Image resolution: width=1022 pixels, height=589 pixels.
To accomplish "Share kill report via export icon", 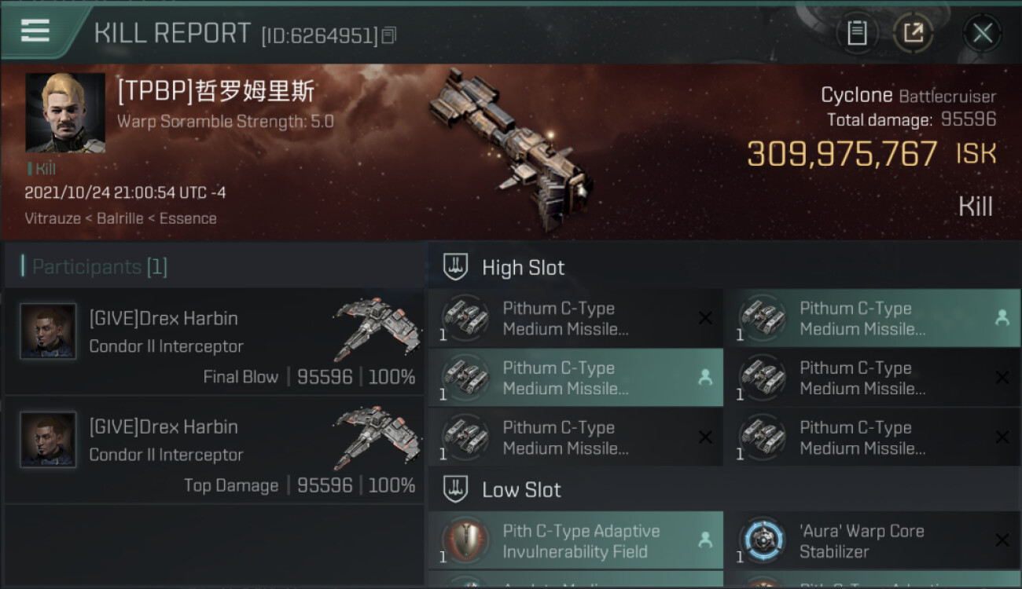I will click(x=914, y=33).
